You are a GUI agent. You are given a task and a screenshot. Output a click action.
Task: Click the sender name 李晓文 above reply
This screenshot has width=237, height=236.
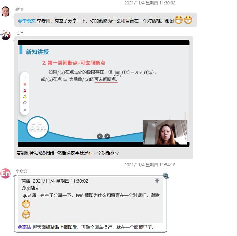(x=21, y=171)
